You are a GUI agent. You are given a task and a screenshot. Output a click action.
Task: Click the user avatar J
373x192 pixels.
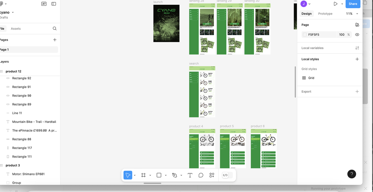pyautogui.click(x=303, y=4)
